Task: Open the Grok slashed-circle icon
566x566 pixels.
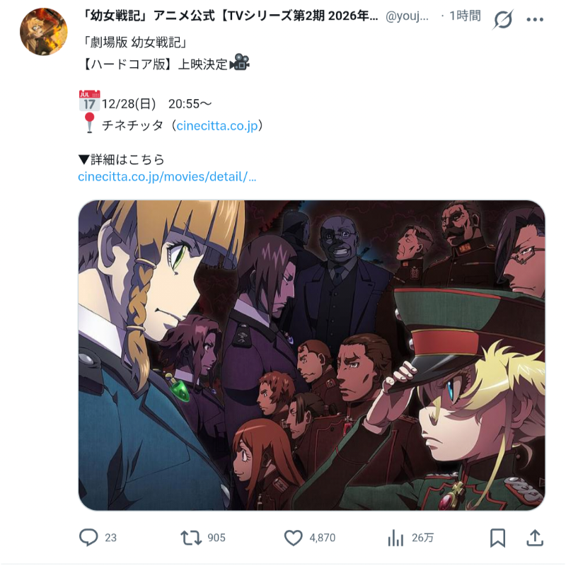Action: [x=502, y=19]
